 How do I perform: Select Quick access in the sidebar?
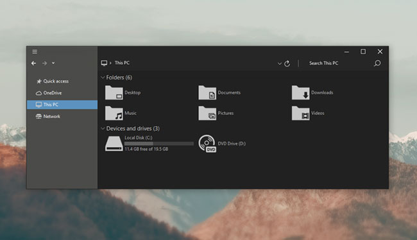[x=53, y=81]
